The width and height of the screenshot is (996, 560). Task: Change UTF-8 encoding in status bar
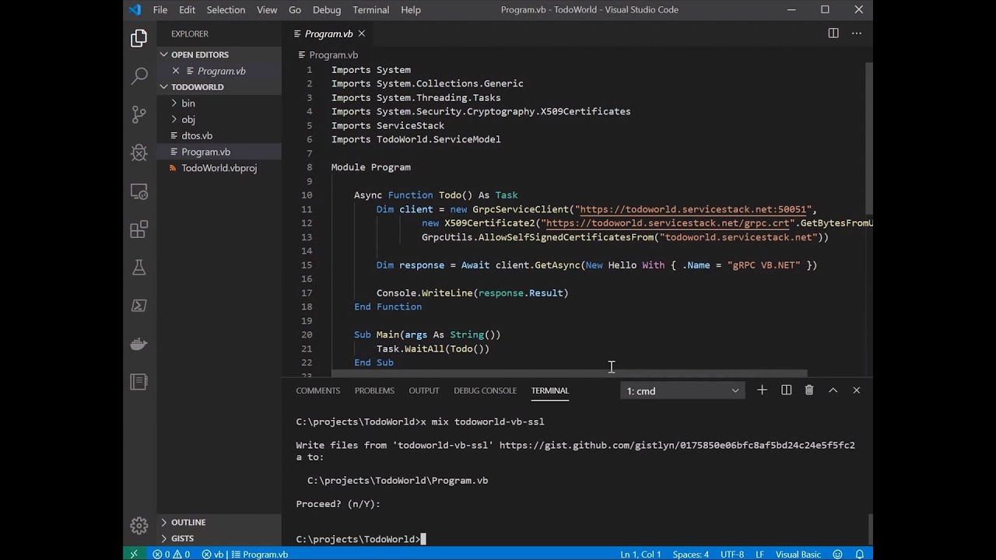click(x=732, y=554)
